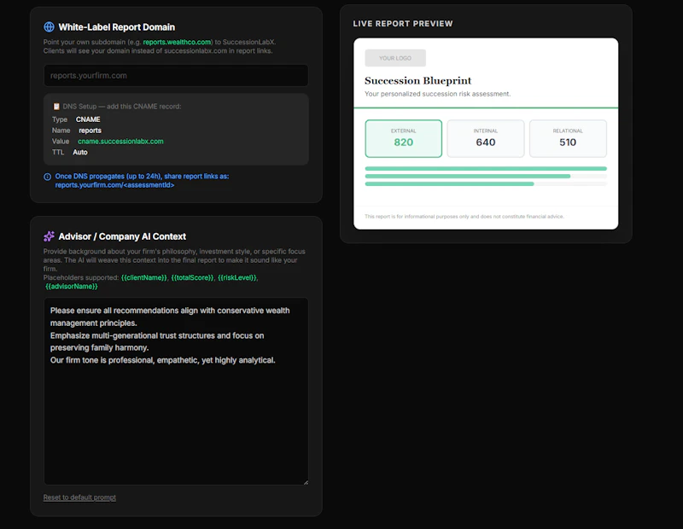Click the sparkle icon beside Advisor / Company AI Context

(49, 236)
